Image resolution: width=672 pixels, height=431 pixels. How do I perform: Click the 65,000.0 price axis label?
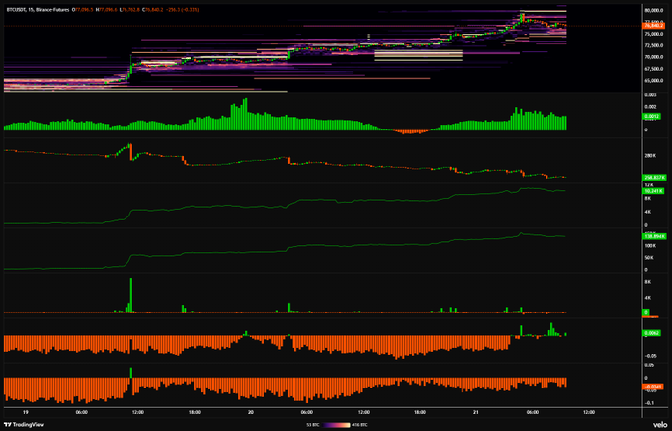(x=654, y=81)
